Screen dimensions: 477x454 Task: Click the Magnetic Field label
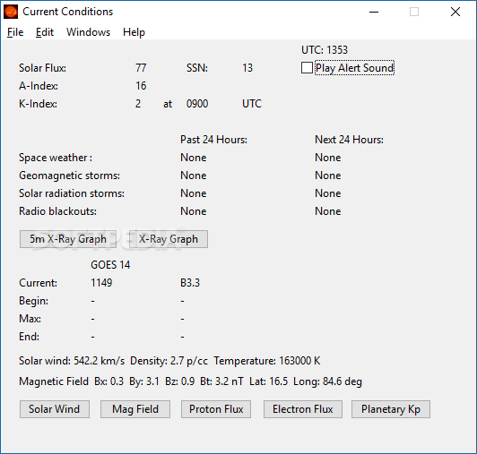tap(54, 381)
